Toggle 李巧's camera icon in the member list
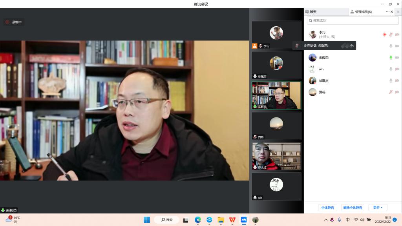This screenshot has width=402, height=226. [x=397, y=35]
